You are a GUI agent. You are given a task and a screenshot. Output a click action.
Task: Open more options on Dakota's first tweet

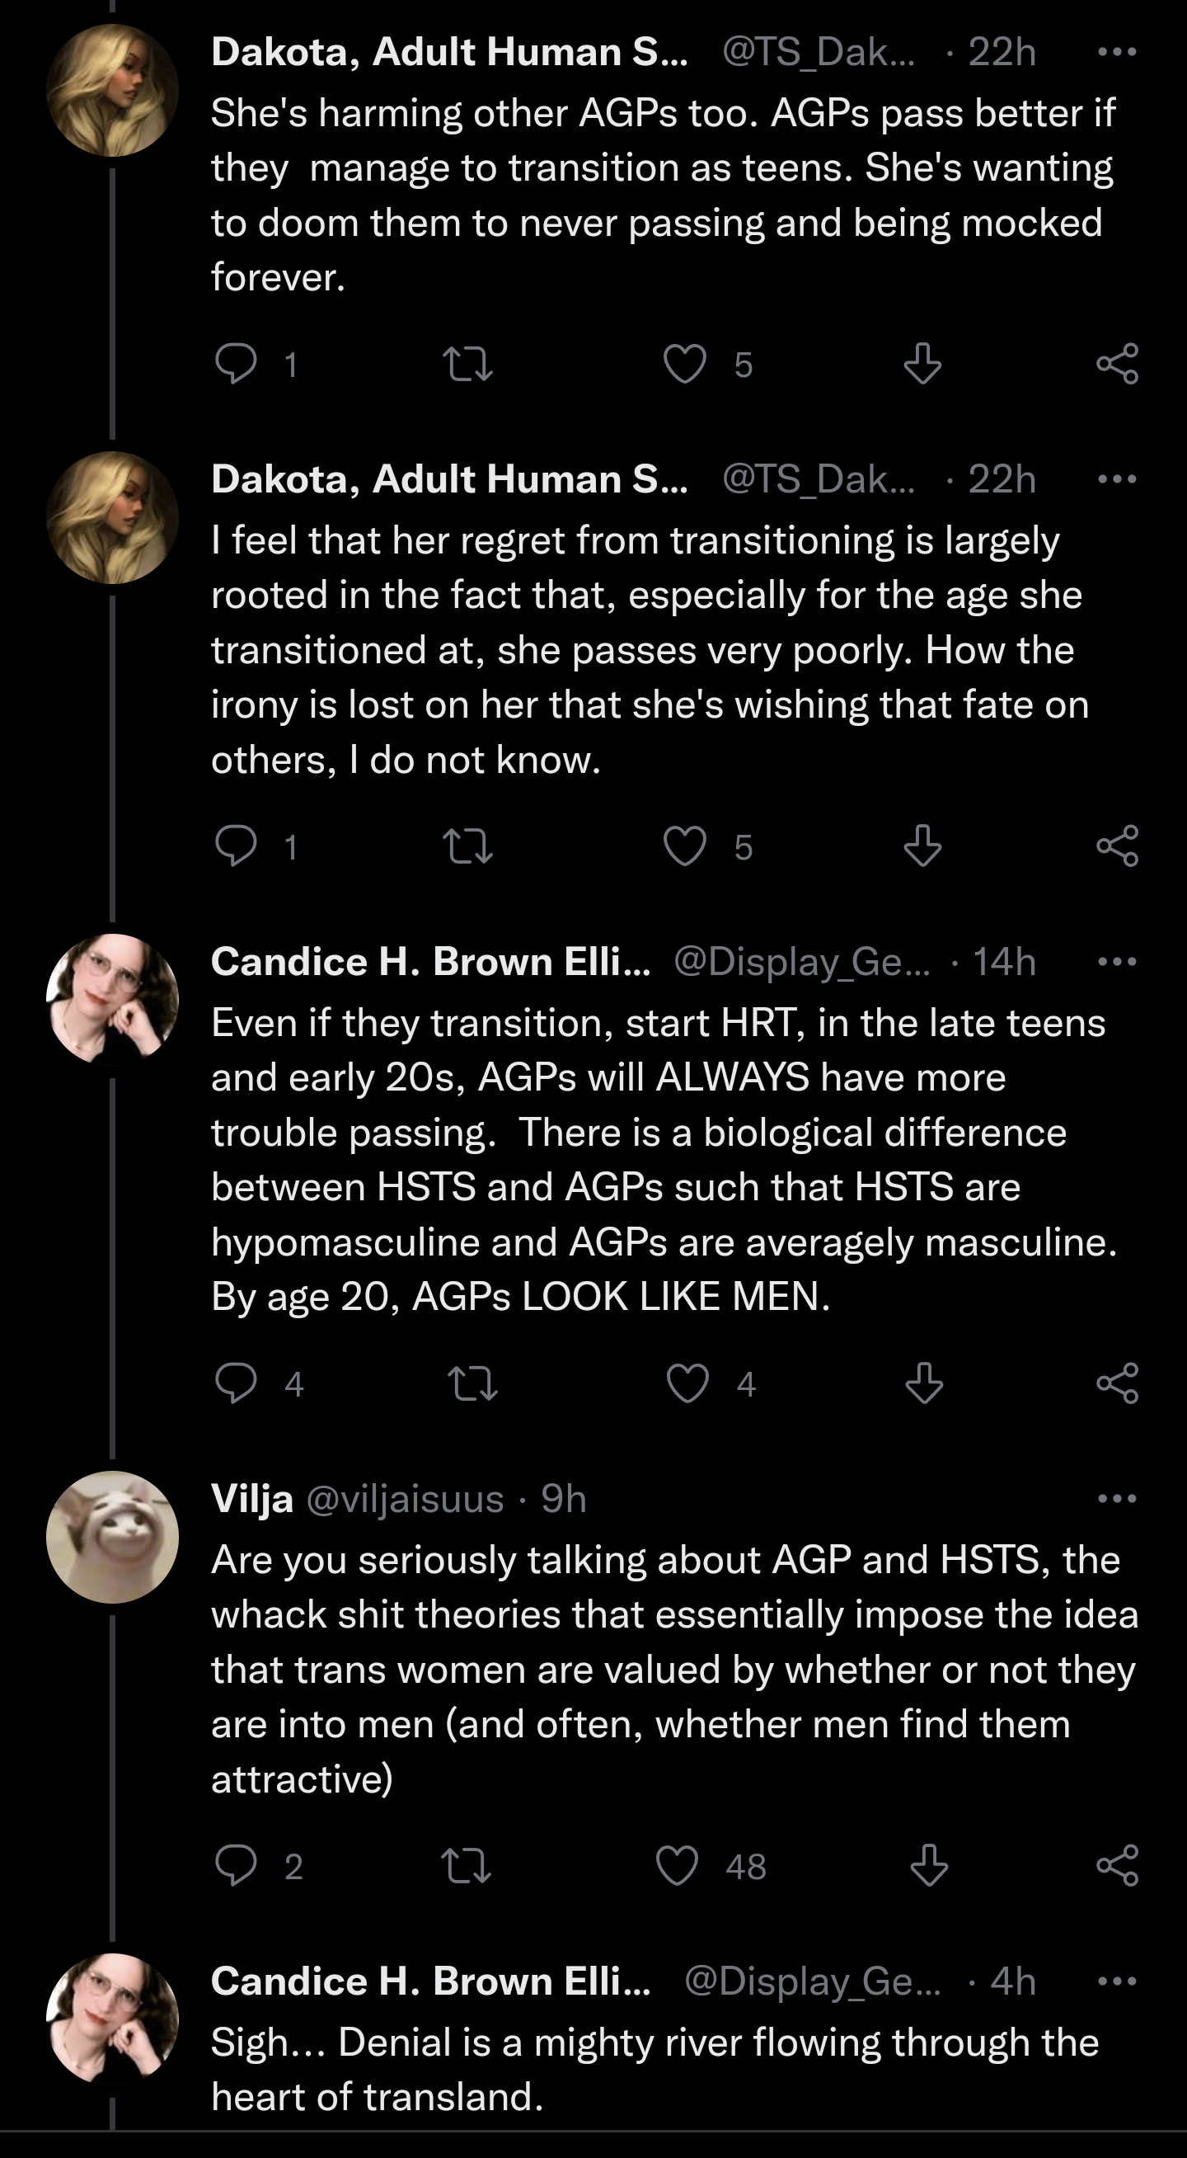(1117, 52)
